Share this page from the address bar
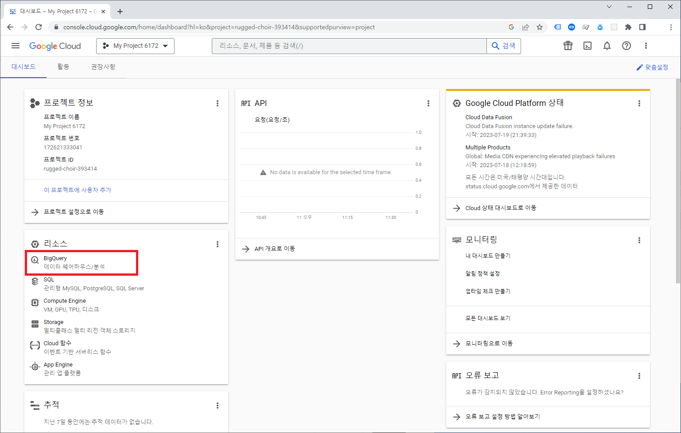 click(525, 27)
